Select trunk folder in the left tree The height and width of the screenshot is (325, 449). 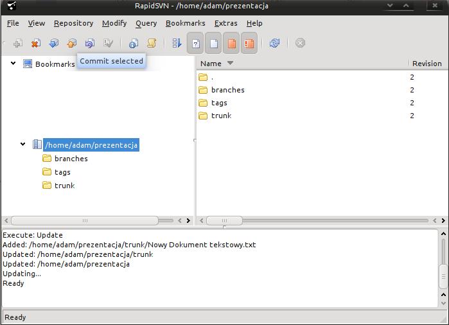coord(65,186)
